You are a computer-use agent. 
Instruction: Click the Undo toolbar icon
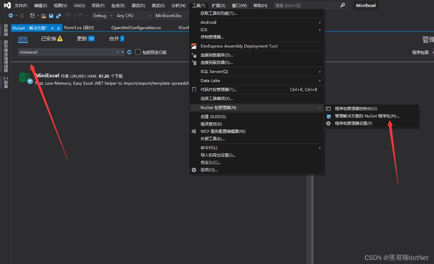pyautogui.click(x=69, y=16)
